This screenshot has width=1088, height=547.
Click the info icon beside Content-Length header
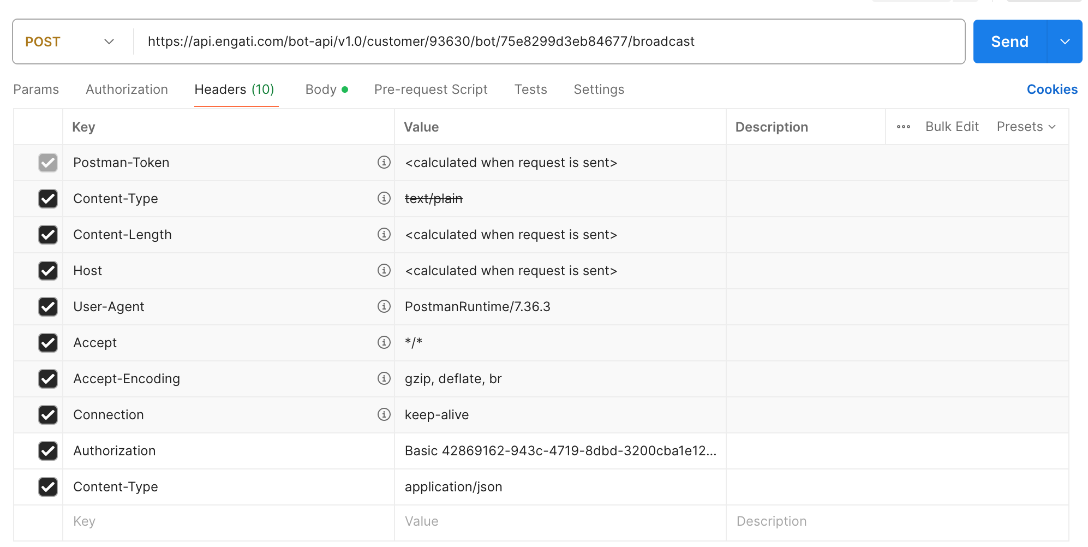tap(384, 234)
